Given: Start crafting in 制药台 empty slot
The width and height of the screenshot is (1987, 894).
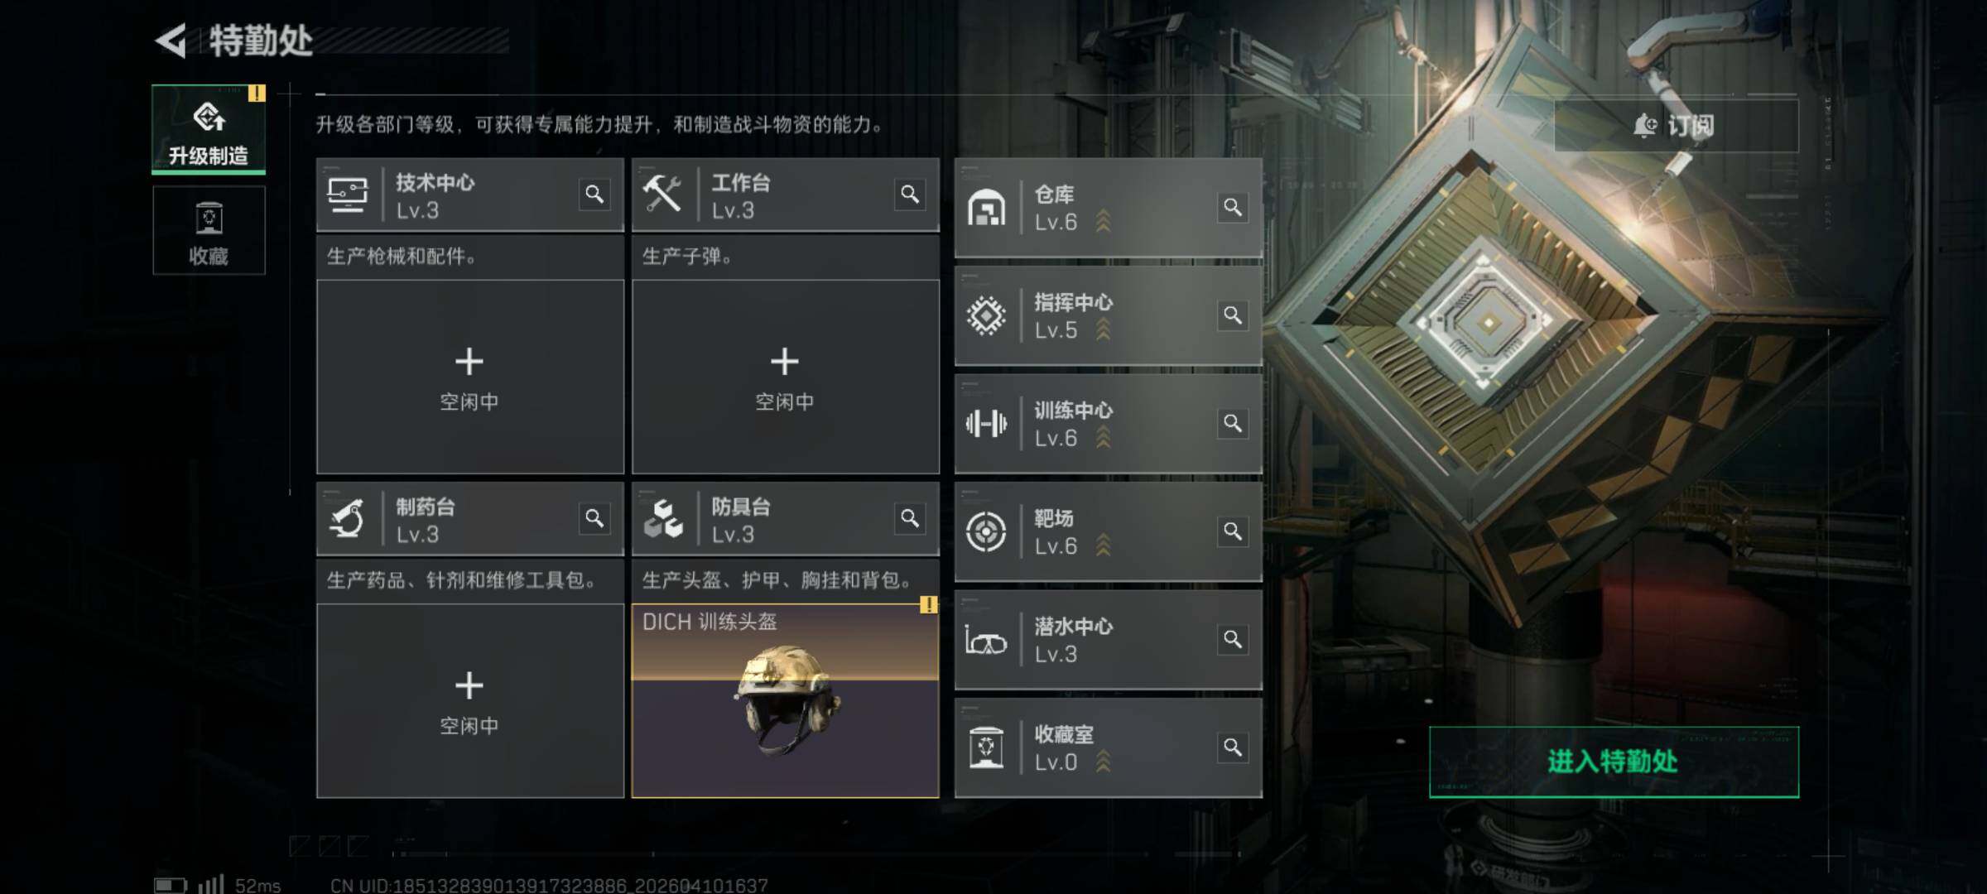Looking at the screenshot, I should coord(470,701).
